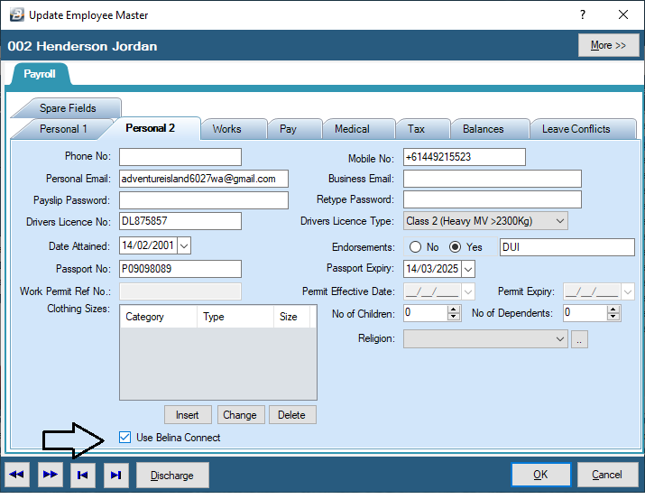Click the Phone No input field

tap(180, 157)
